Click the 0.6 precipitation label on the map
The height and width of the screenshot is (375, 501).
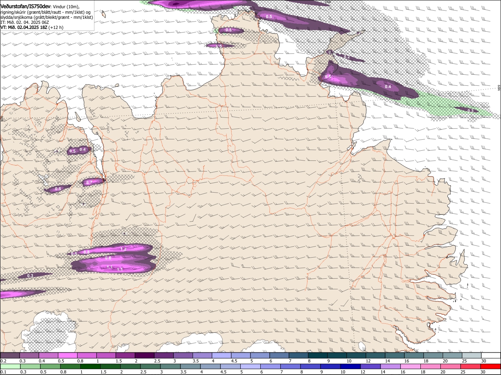108,258
